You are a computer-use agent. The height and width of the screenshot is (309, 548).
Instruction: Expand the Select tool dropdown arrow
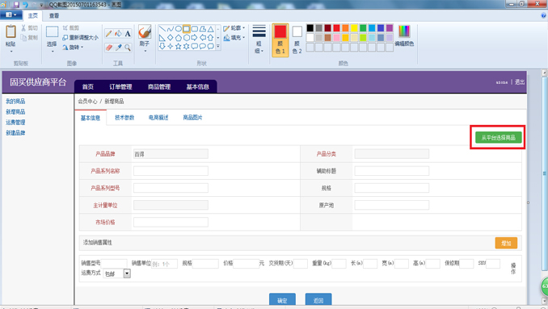(52, 52)
